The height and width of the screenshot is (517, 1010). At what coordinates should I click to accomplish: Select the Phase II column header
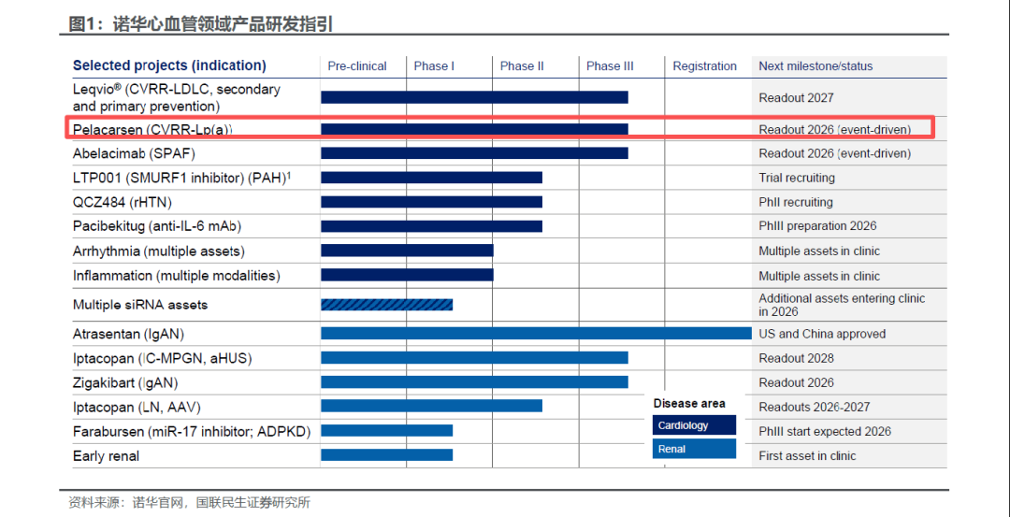click(x=522, y=66)
